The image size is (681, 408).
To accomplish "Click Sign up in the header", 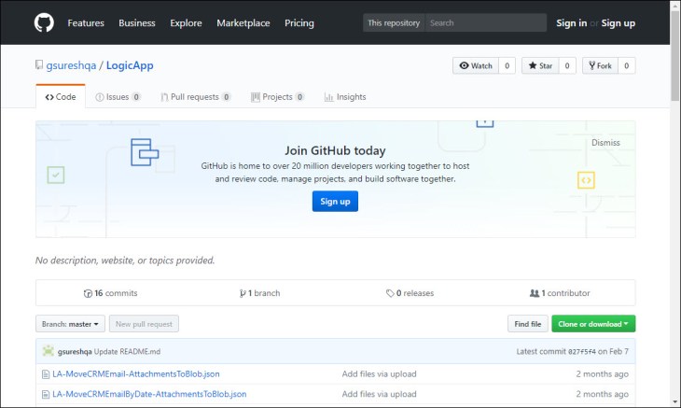I will tap(618, 23).
